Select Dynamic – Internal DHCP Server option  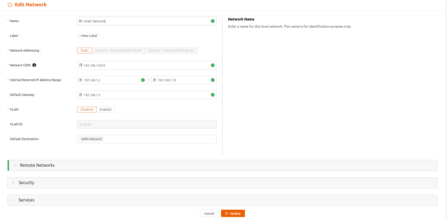pyautogui.click(x=171, y=51)
